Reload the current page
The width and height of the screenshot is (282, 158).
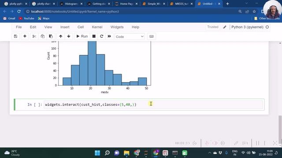[19, 11]
